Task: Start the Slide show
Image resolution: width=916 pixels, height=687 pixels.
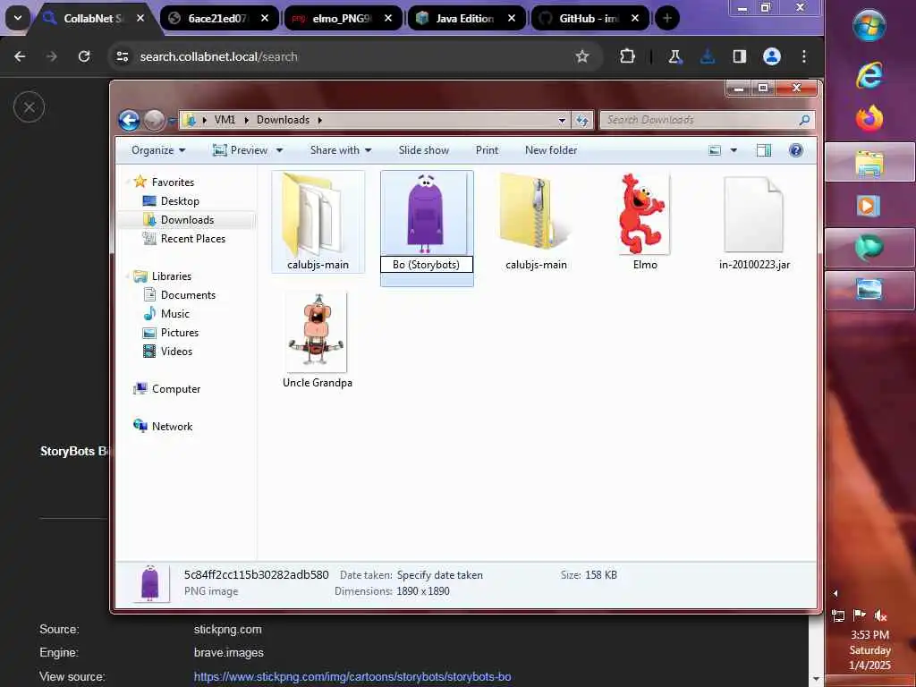Action: tap(423, 150)
